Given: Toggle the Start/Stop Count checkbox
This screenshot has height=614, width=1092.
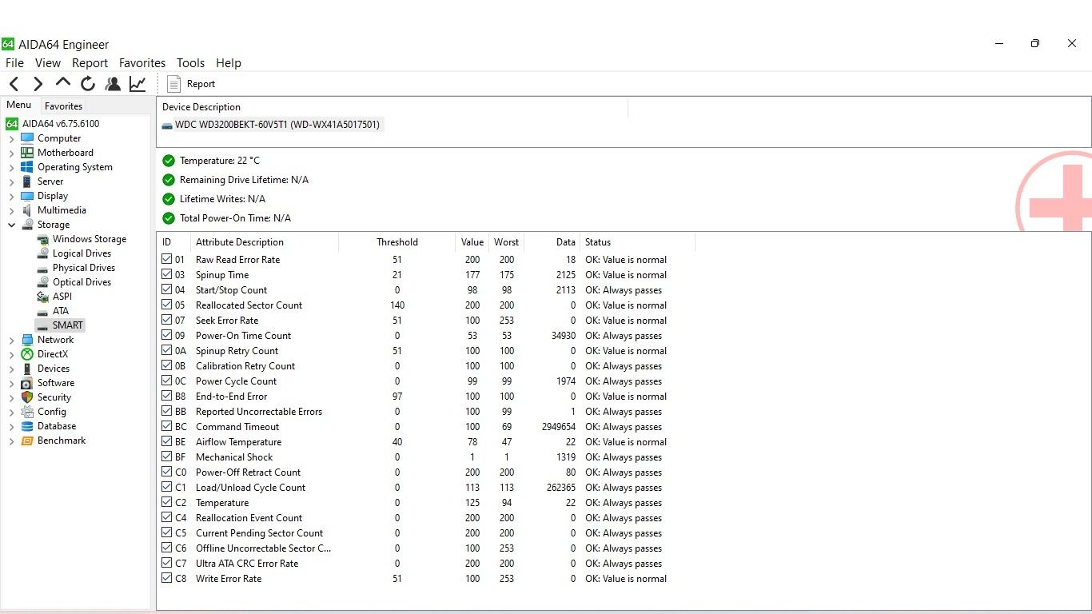Looking at the screenshot, I should point(166,289).
